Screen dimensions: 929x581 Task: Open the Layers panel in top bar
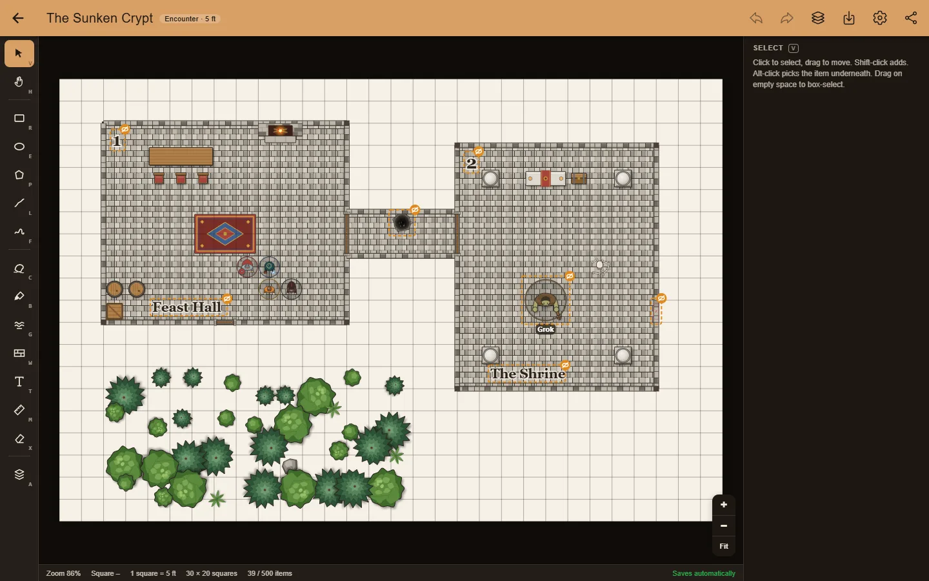tap(818, 18)
